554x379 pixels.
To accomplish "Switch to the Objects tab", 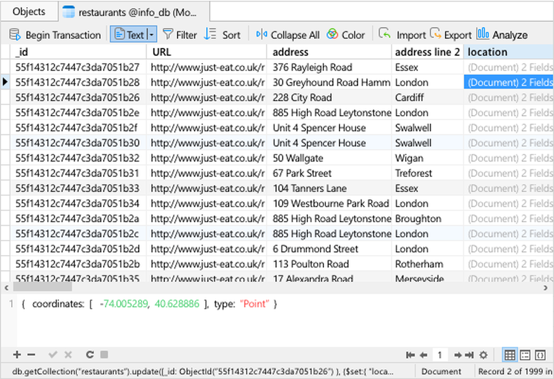I will [x=29, y=11].
